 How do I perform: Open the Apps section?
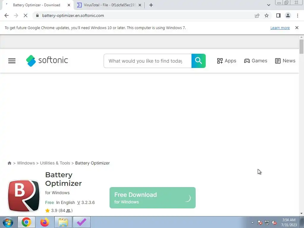point(227,61)
